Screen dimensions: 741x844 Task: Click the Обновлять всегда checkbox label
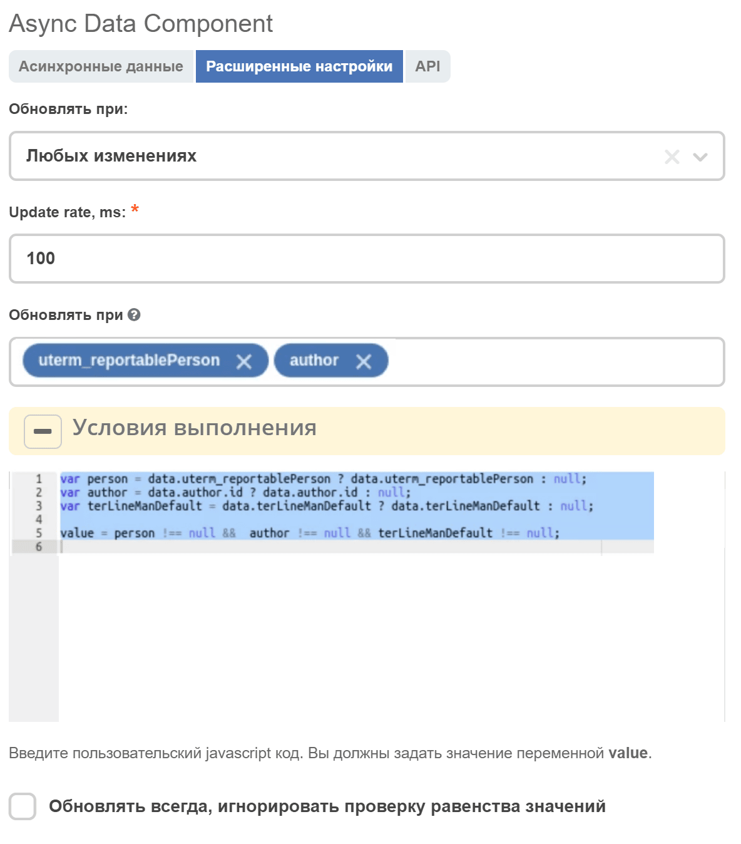tap(327, 806)
